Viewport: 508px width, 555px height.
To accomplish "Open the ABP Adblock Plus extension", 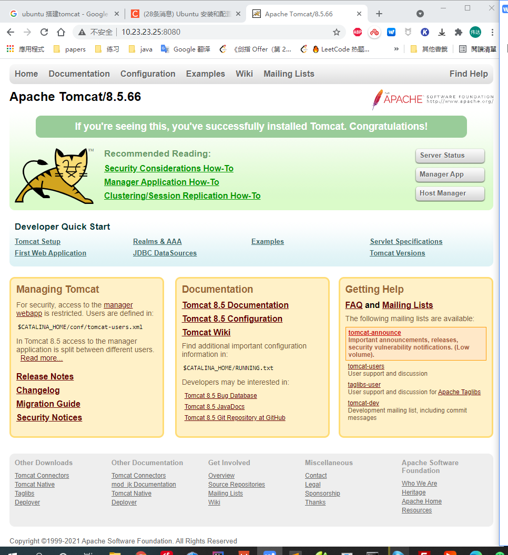I will click(x=358, y=32).
